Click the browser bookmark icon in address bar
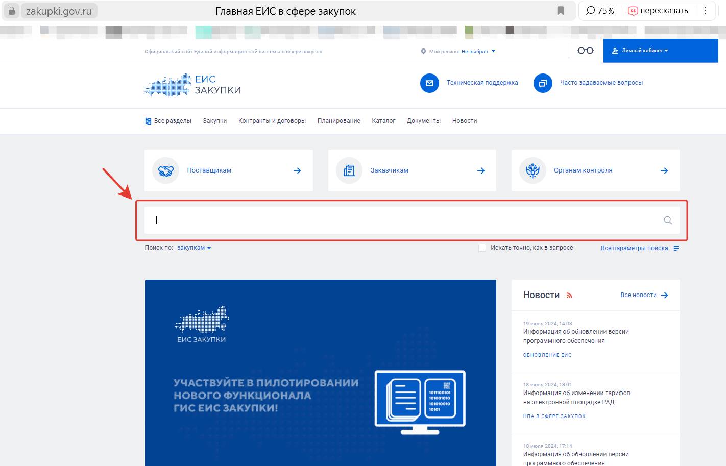 [x=560, y=11]
